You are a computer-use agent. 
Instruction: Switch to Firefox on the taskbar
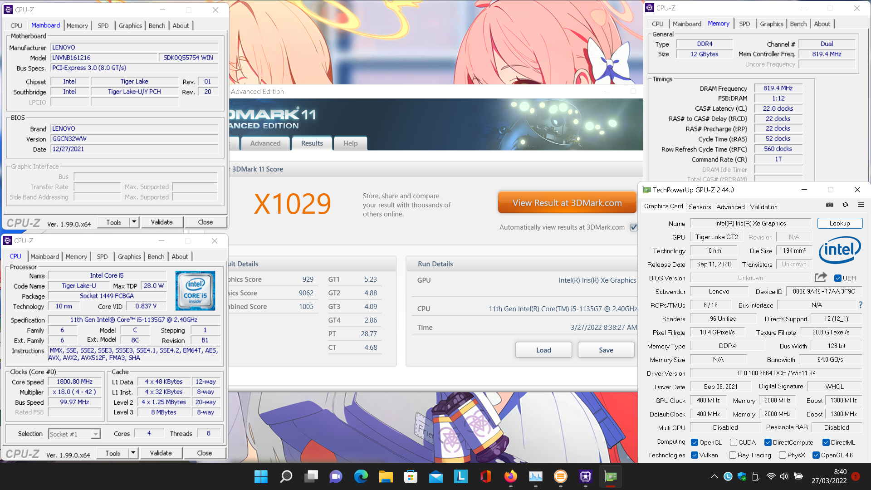coord(511,476)
